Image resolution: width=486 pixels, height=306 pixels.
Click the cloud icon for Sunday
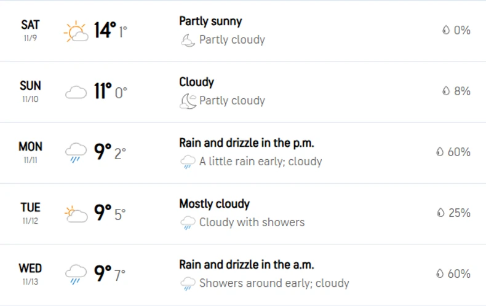click(76, 92)
